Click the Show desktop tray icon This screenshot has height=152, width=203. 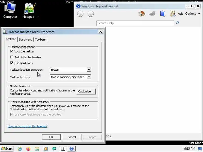coord(200,149)
